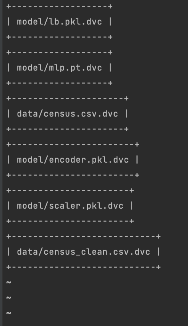This screenshot has width=188, height=326.
Task: Click the top border of the census_clean.csv.dvc box
Action: 83,236
